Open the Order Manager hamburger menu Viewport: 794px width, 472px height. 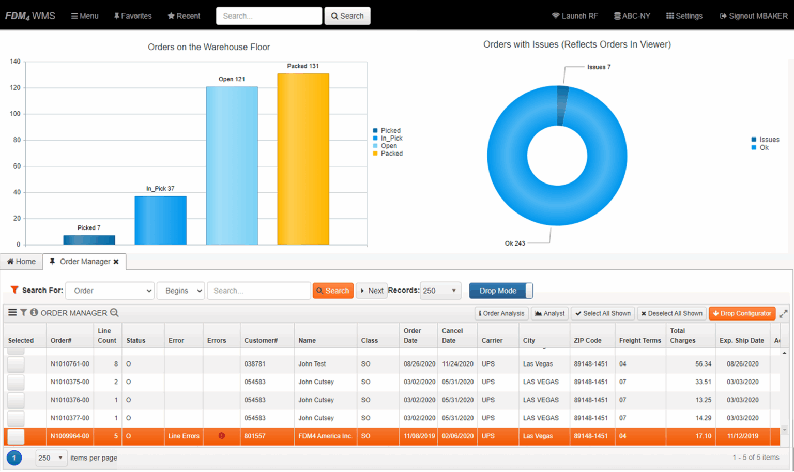point(12,313)
